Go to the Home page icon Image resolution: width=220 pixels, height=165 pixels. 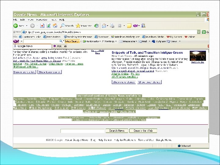point(55,26)
